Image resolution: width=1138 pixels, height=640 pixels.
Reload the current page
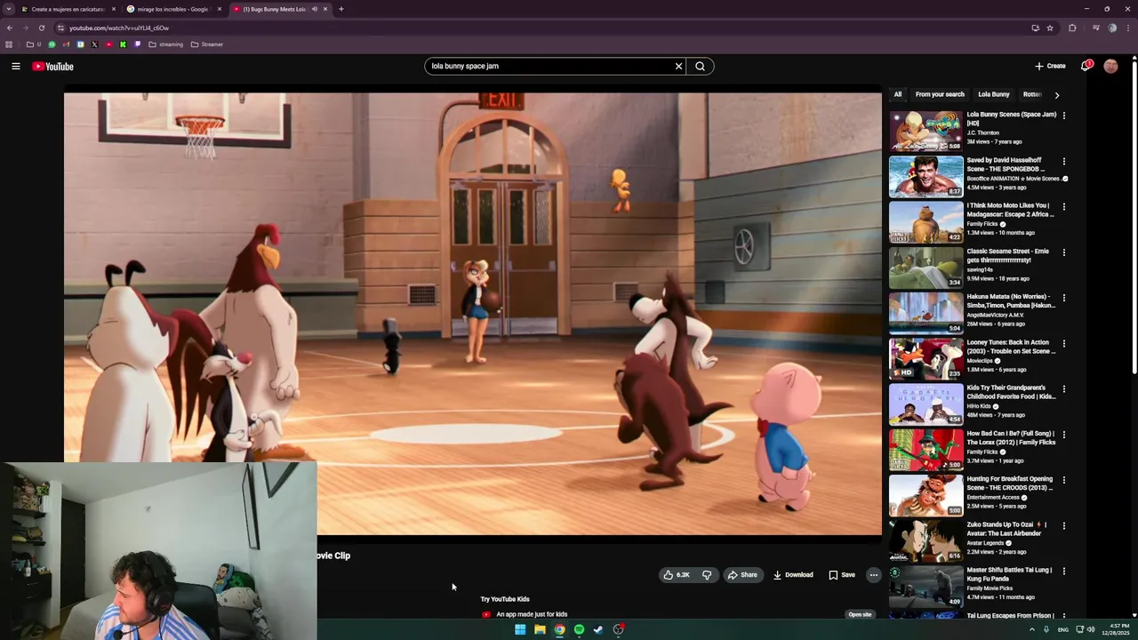41,28
